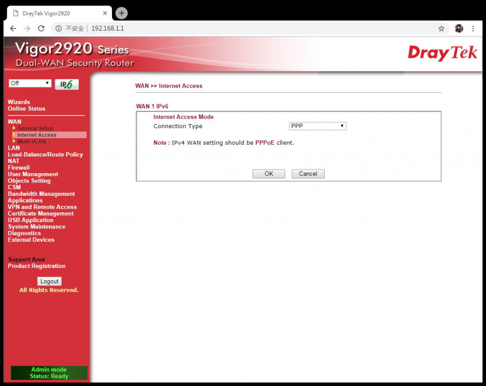Expand Load-Balance/Route Policy menu
This screenshot has width=486, height=386.
(x=45, y=154)
